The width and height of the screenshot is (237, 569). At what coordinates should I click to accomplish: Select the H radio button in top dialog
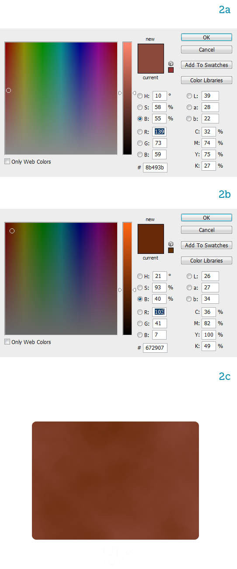click(140, 96)
